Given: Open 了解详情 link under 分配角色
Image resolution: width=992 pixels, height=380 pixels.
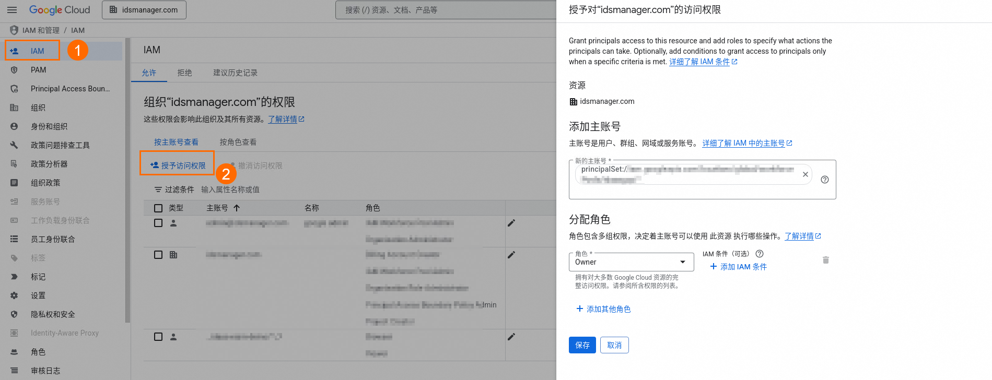Looking at the screenshot, I should coord(803,236).
